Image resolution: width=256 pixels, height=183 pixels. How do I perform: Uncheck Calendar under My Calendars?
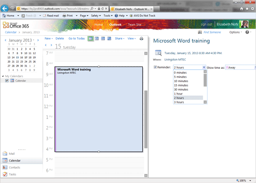pyautogui.click(x=7, y=81)
